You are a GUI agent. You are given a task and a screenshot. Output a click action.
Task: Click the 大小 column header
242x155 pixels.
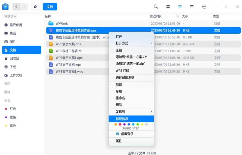click(185, 16)
